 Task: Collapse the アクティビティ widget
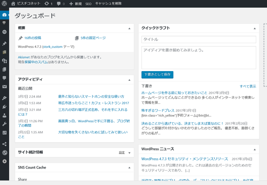pyautogui.click(x=130, y=80)
